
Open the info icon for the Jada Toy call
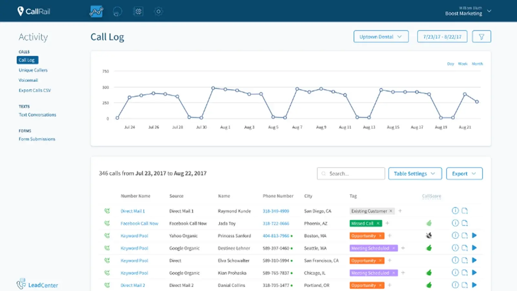point(455,223)
